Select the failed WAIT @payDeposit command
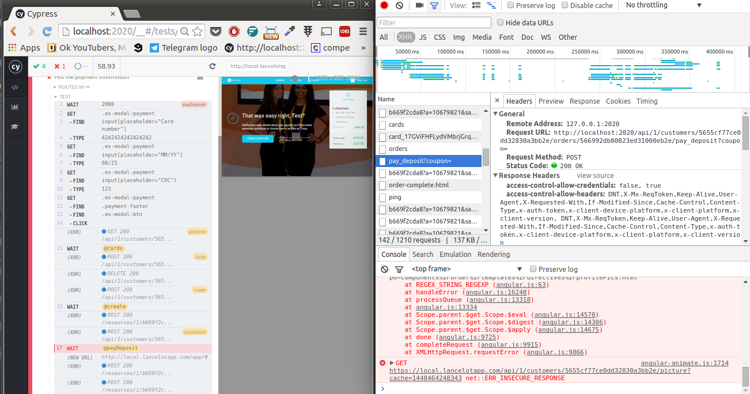750x394 pixels. tap(133, 348)
